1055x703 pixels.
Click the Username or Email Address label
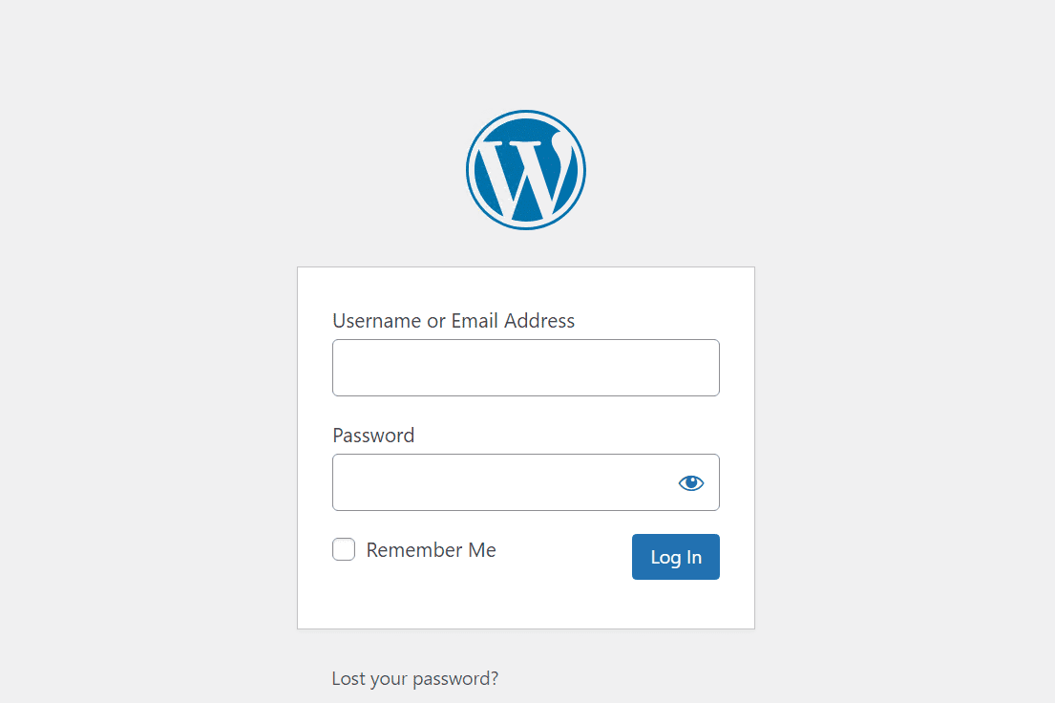(x=454, y=321)
